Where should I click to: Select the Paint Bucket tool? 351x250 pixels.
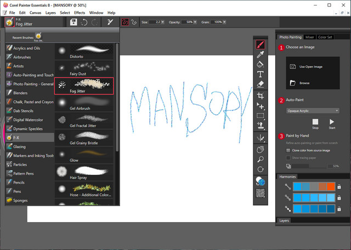261,64
